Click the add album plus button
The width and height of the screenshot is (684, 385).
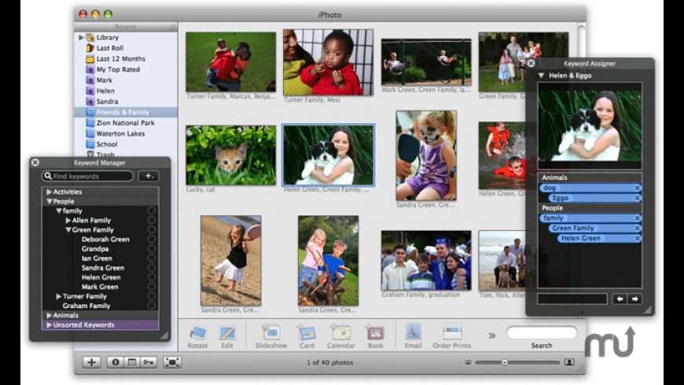92,362
